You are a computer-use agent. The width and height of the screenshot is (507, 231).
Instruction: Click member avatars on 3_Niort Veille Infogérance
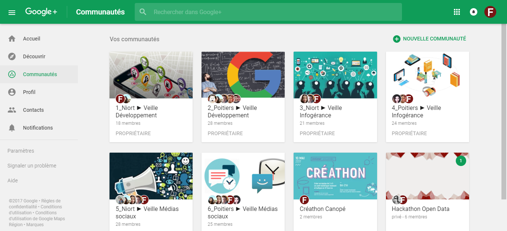pos(310,99)
